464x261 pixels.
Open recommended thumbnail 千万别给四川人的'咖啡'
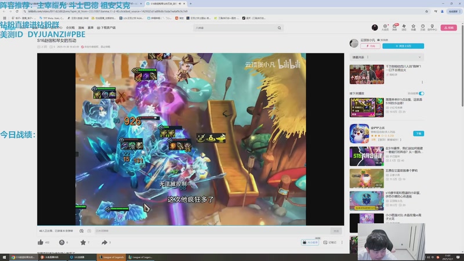367,74
